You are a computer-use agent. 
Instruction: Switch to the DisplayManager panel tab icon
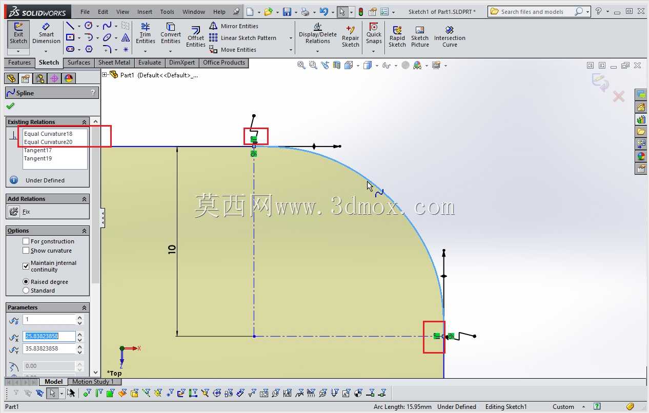coord(69,78)
